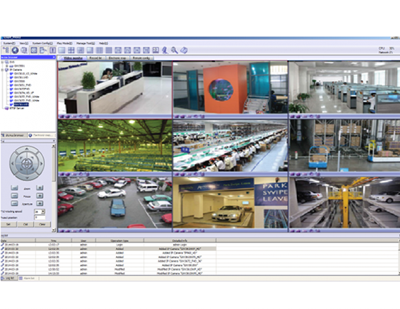Close the device browser panel

[54, 57]
